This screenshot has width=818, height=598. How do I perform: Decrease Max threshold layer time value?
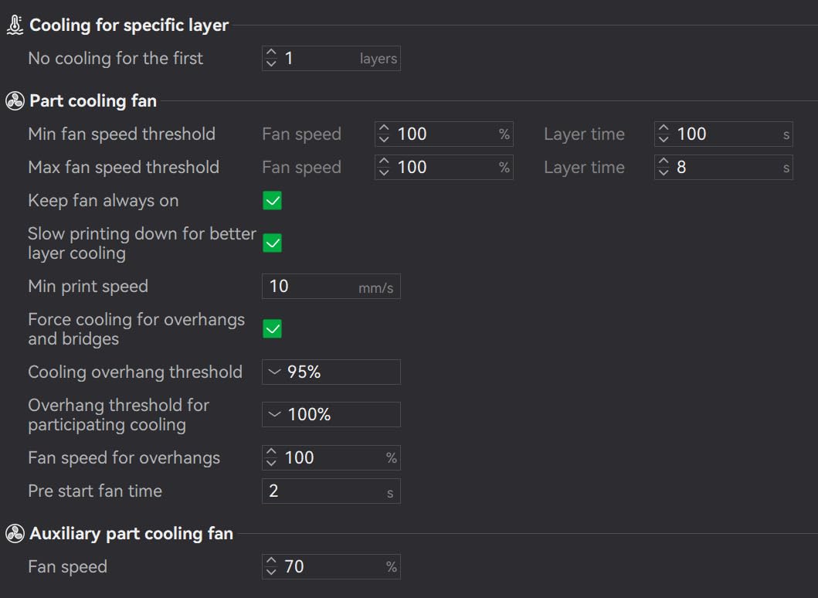[x=664, y=173]
